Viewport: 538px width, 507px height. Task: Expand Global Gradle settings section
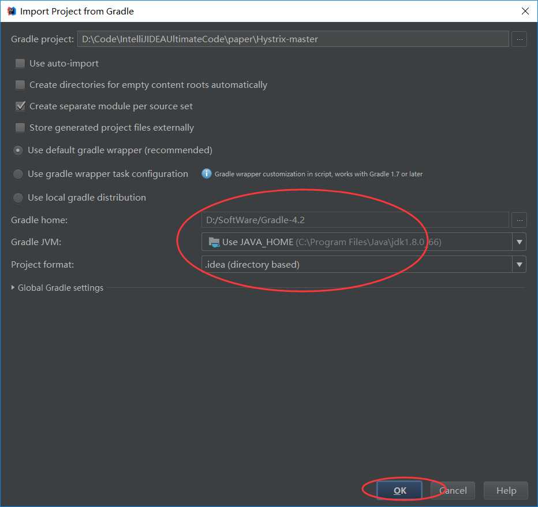click(x=13, y=287)
